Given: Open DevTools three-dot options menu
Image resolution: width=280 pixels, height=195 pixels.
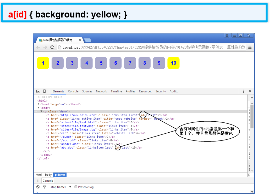Looking at the screenshot, I should pos(243,91).
